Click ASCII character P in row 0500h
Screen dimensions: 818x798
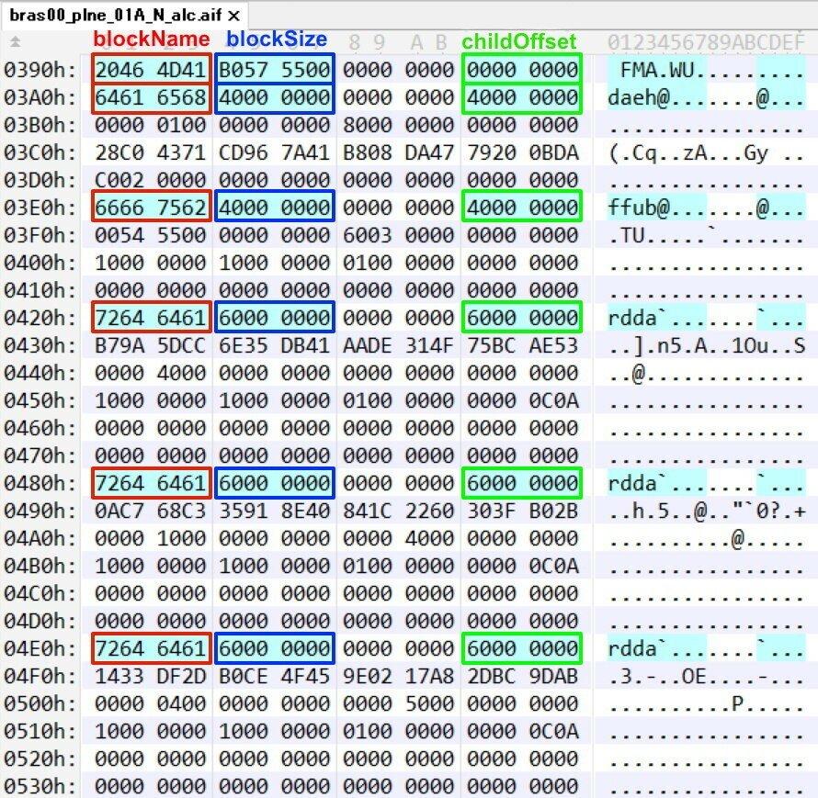click(x=738, y=703)
